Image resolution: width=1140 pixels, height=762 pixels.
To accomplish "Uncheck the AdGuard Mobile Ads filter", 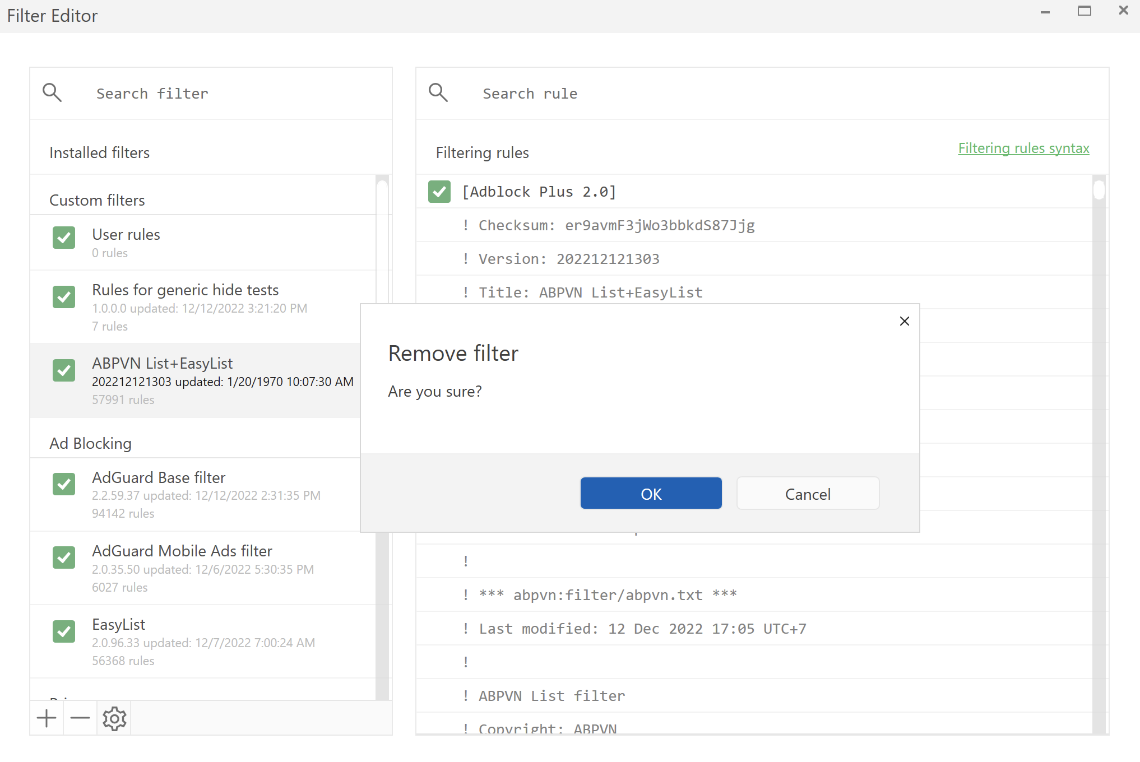I will (63, 557).
